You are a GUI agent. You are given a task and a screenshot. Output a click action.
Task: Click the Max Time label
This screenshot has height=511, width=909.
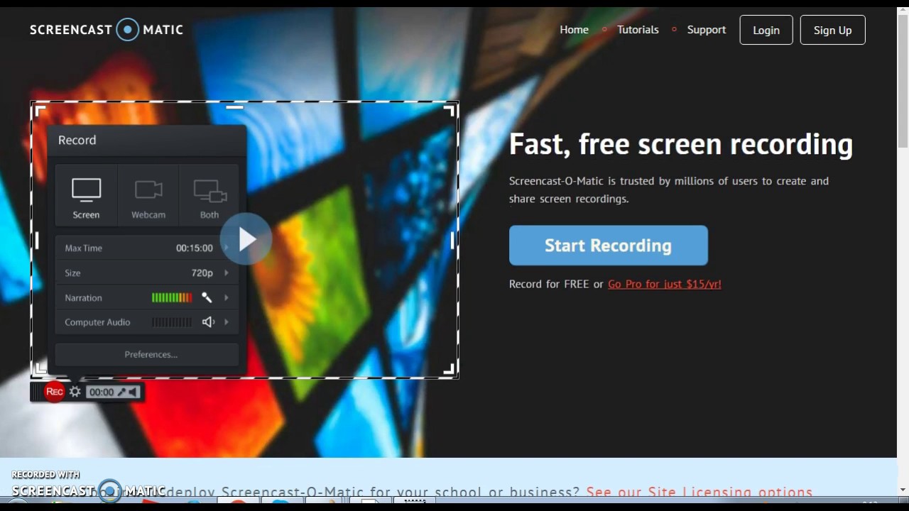[84, 248]
